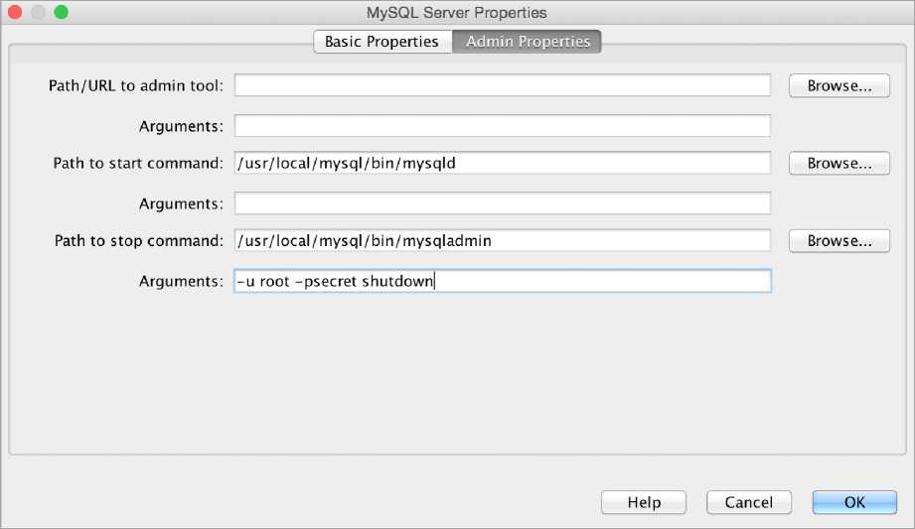The height and width of the screenshot is (529, 915).
Task: Click the Arguments field containing shutdown
Action: [502, 282]
